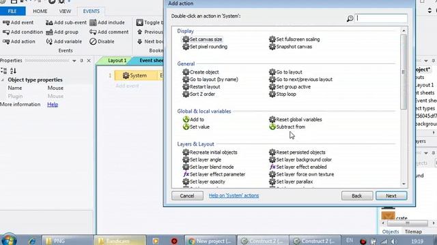
Task: Choose Go to next/previous layout
Action: (300, 80)
